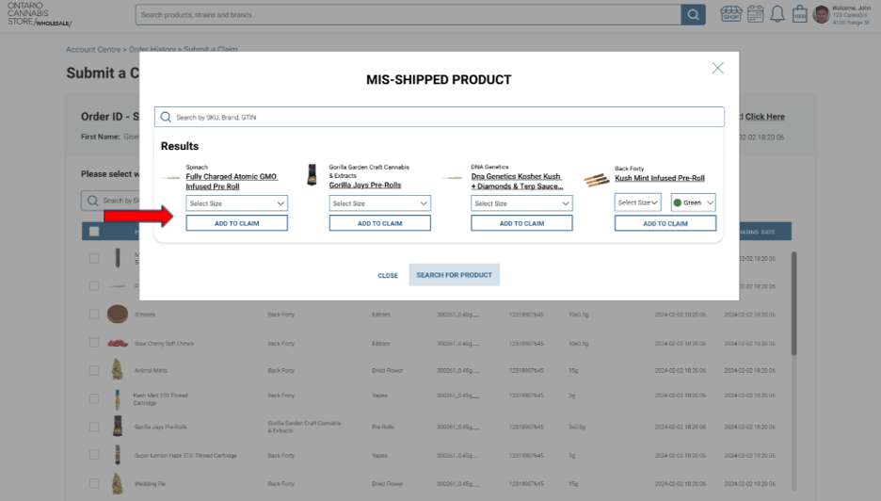Add Fully Charged Atomic GMO to claim
881x501 pixels.
pyautogui.click(x=236, y=223)
